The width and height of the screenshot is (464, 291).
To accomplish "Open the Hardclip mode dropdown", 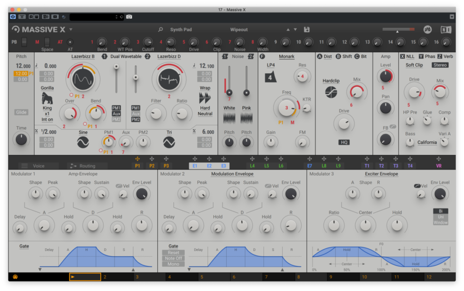I will tap(331, 81).
